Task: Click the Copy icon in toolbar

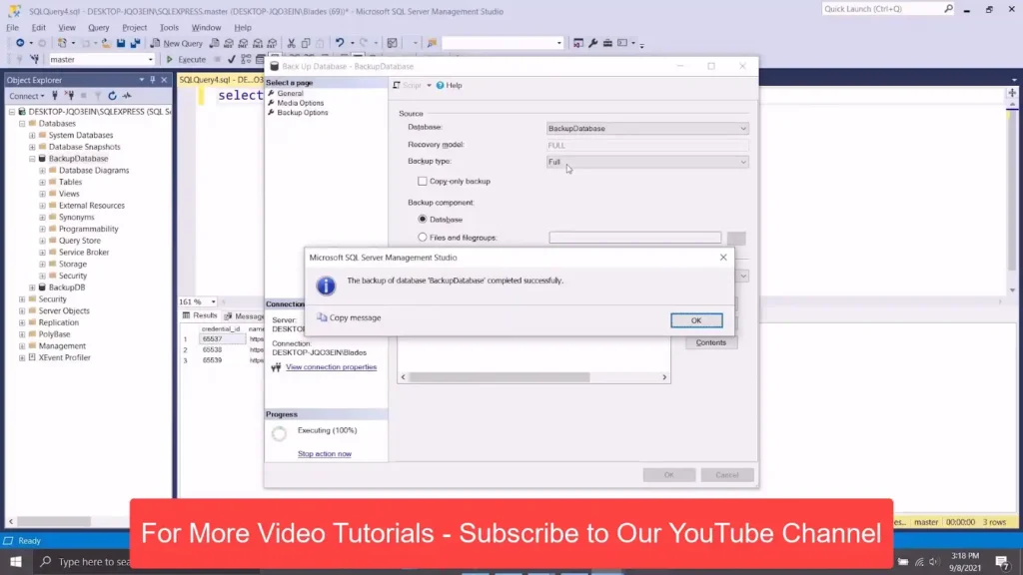Action: click(x=306, y=43)
